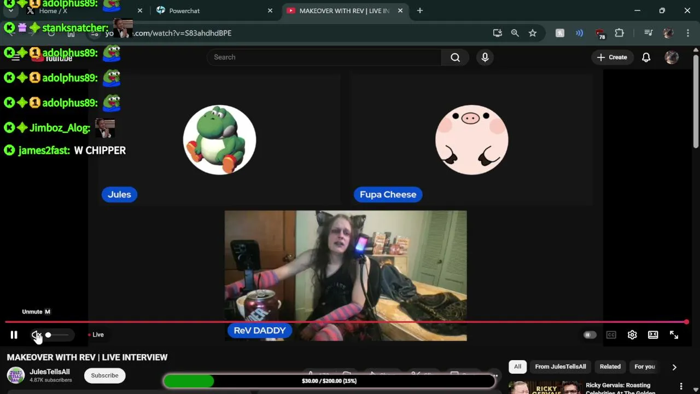
Task: Open the Extensions puzzle icon menu
Action: click(619, 33)
